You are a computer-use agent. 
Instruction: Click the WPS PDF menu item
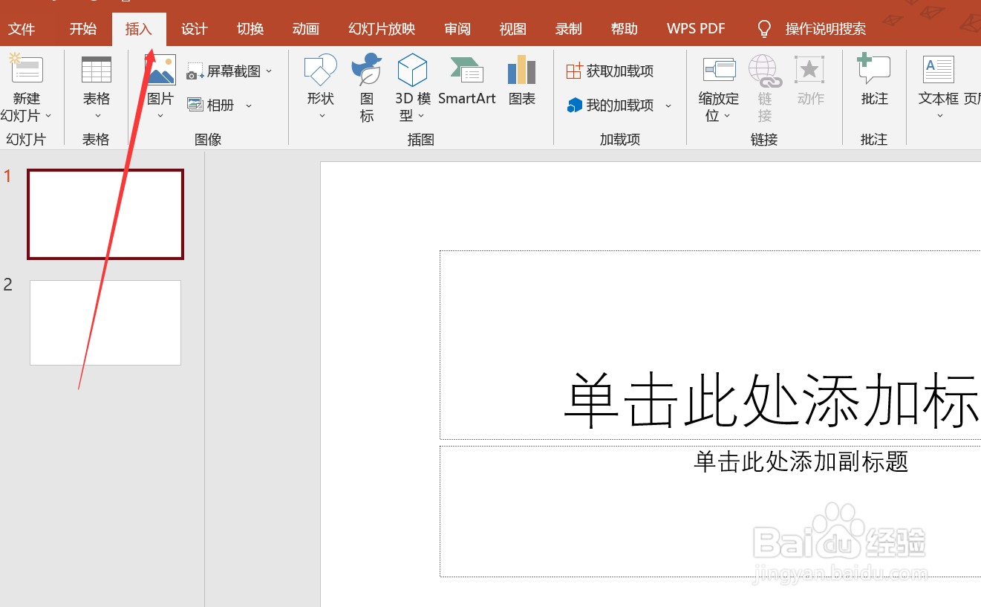click(x=695, y=28)
